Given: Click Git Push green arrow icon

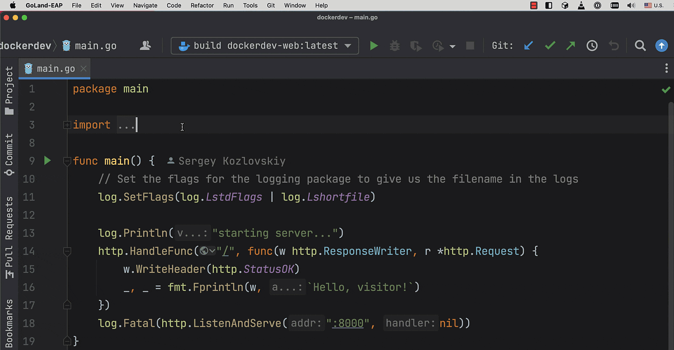Looking at the screenshot, I should [x=571, y=46].
